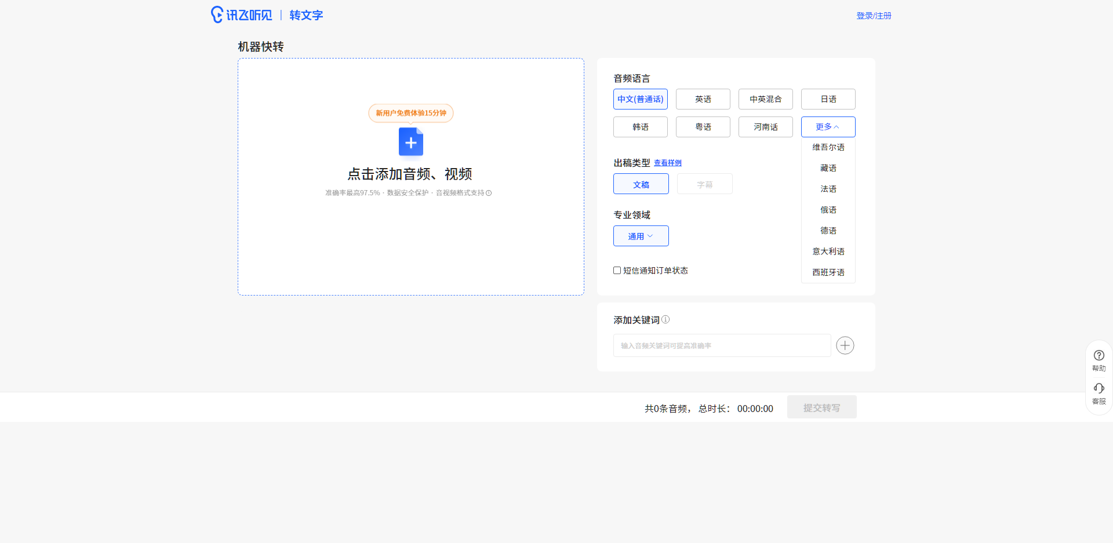Click the circular plus add-keyword button

845,345
